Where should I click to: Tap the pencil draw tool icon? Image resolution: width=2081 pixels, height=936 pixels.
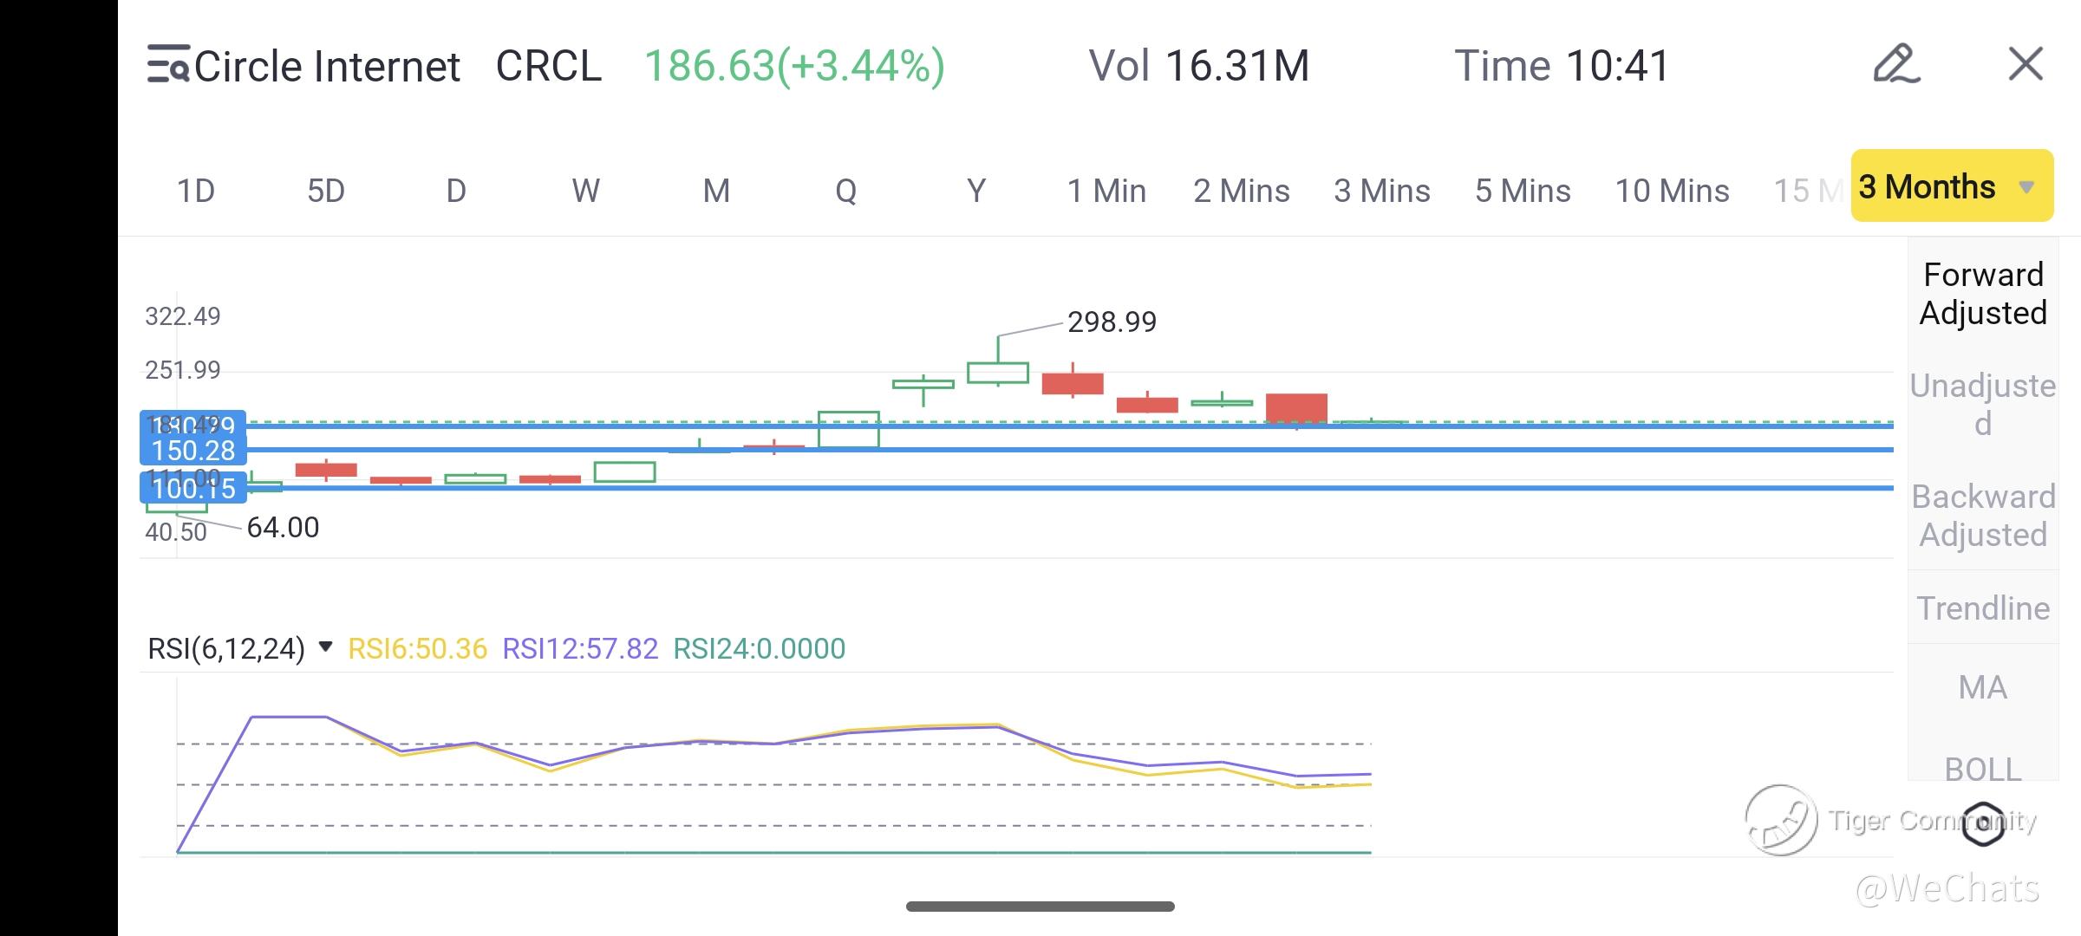[x=1895, y=64]
